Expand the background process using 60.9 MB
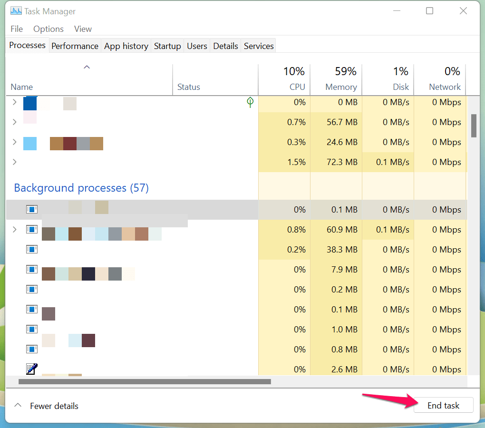Screen dimensions: 485x428 click(14, 230)
